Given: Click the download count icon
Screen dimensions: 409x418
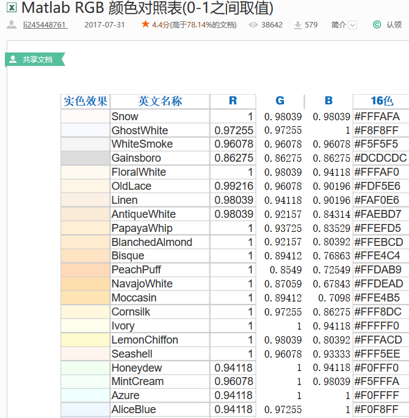Looking at the screenshot, I should [298, 25].
